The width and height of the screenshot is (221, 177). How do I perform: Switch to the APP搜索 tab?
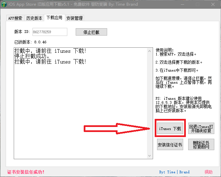pos(15,18)
